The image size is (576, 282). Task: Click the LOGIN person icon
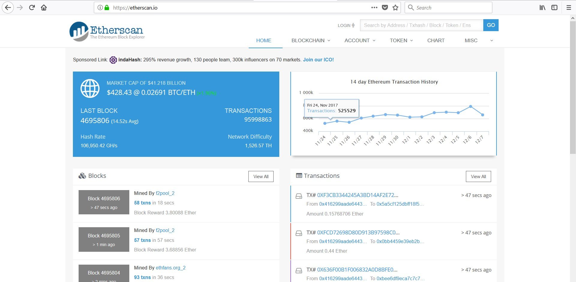click(353, 25)
